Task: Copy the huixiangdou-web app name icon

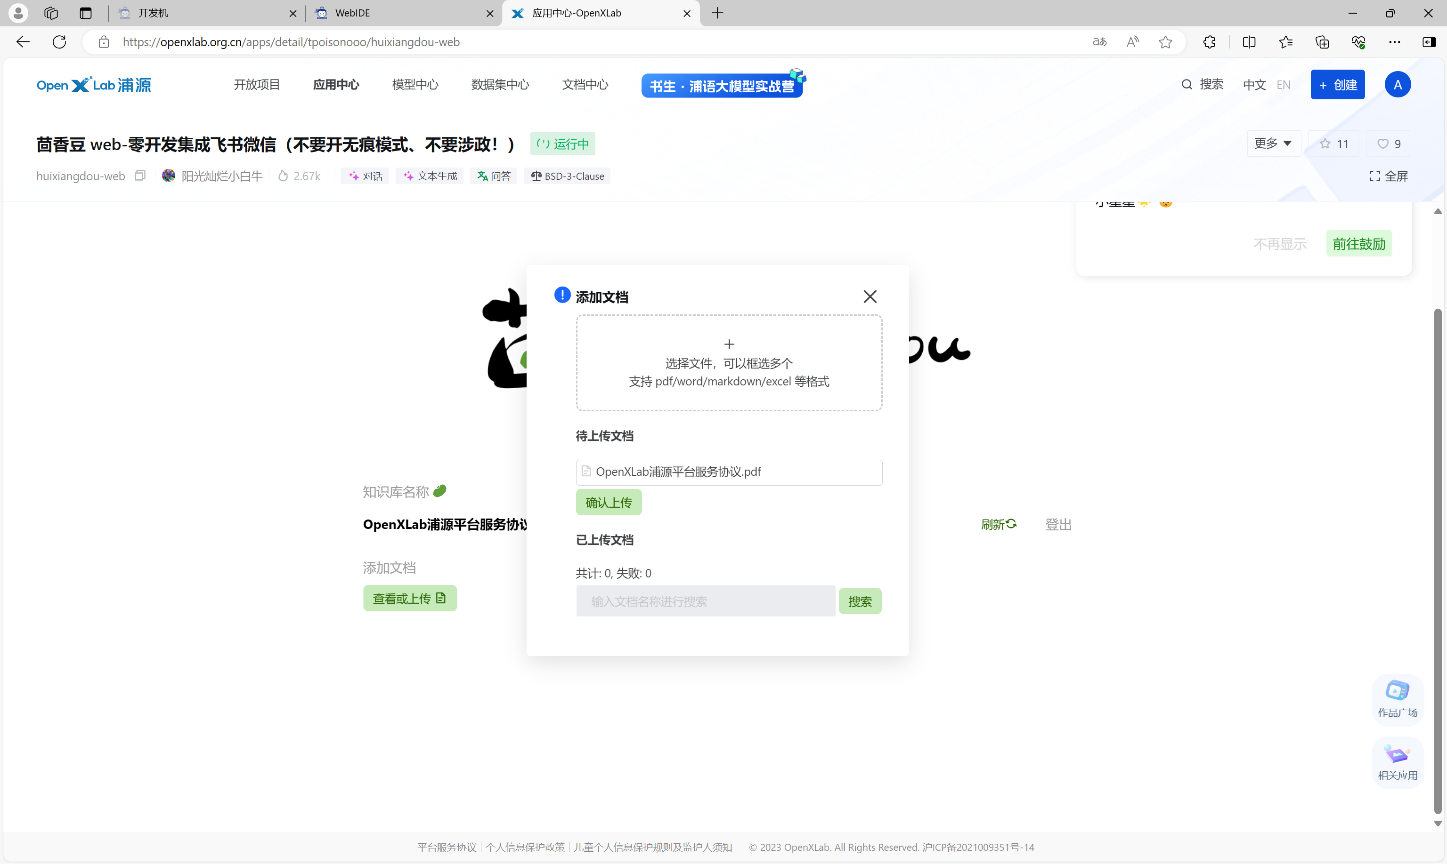Action: [x=140, y=175]
